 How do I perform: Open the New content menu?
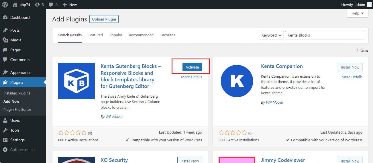(x=70, y=5)
